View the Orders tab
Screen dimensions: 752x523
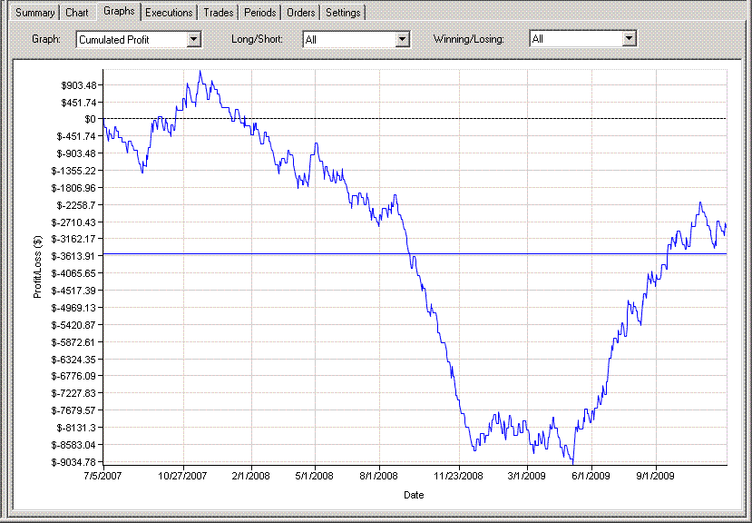click(301, 13)
